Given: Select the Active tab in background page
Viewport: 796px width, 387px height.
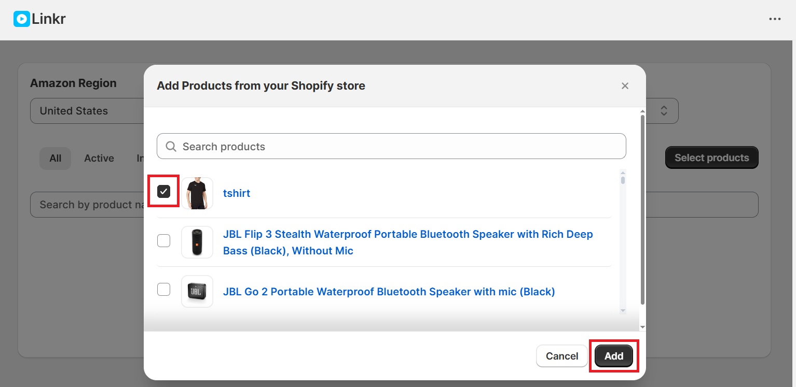Looking at the screenshot, I should [x=99, y=159].
